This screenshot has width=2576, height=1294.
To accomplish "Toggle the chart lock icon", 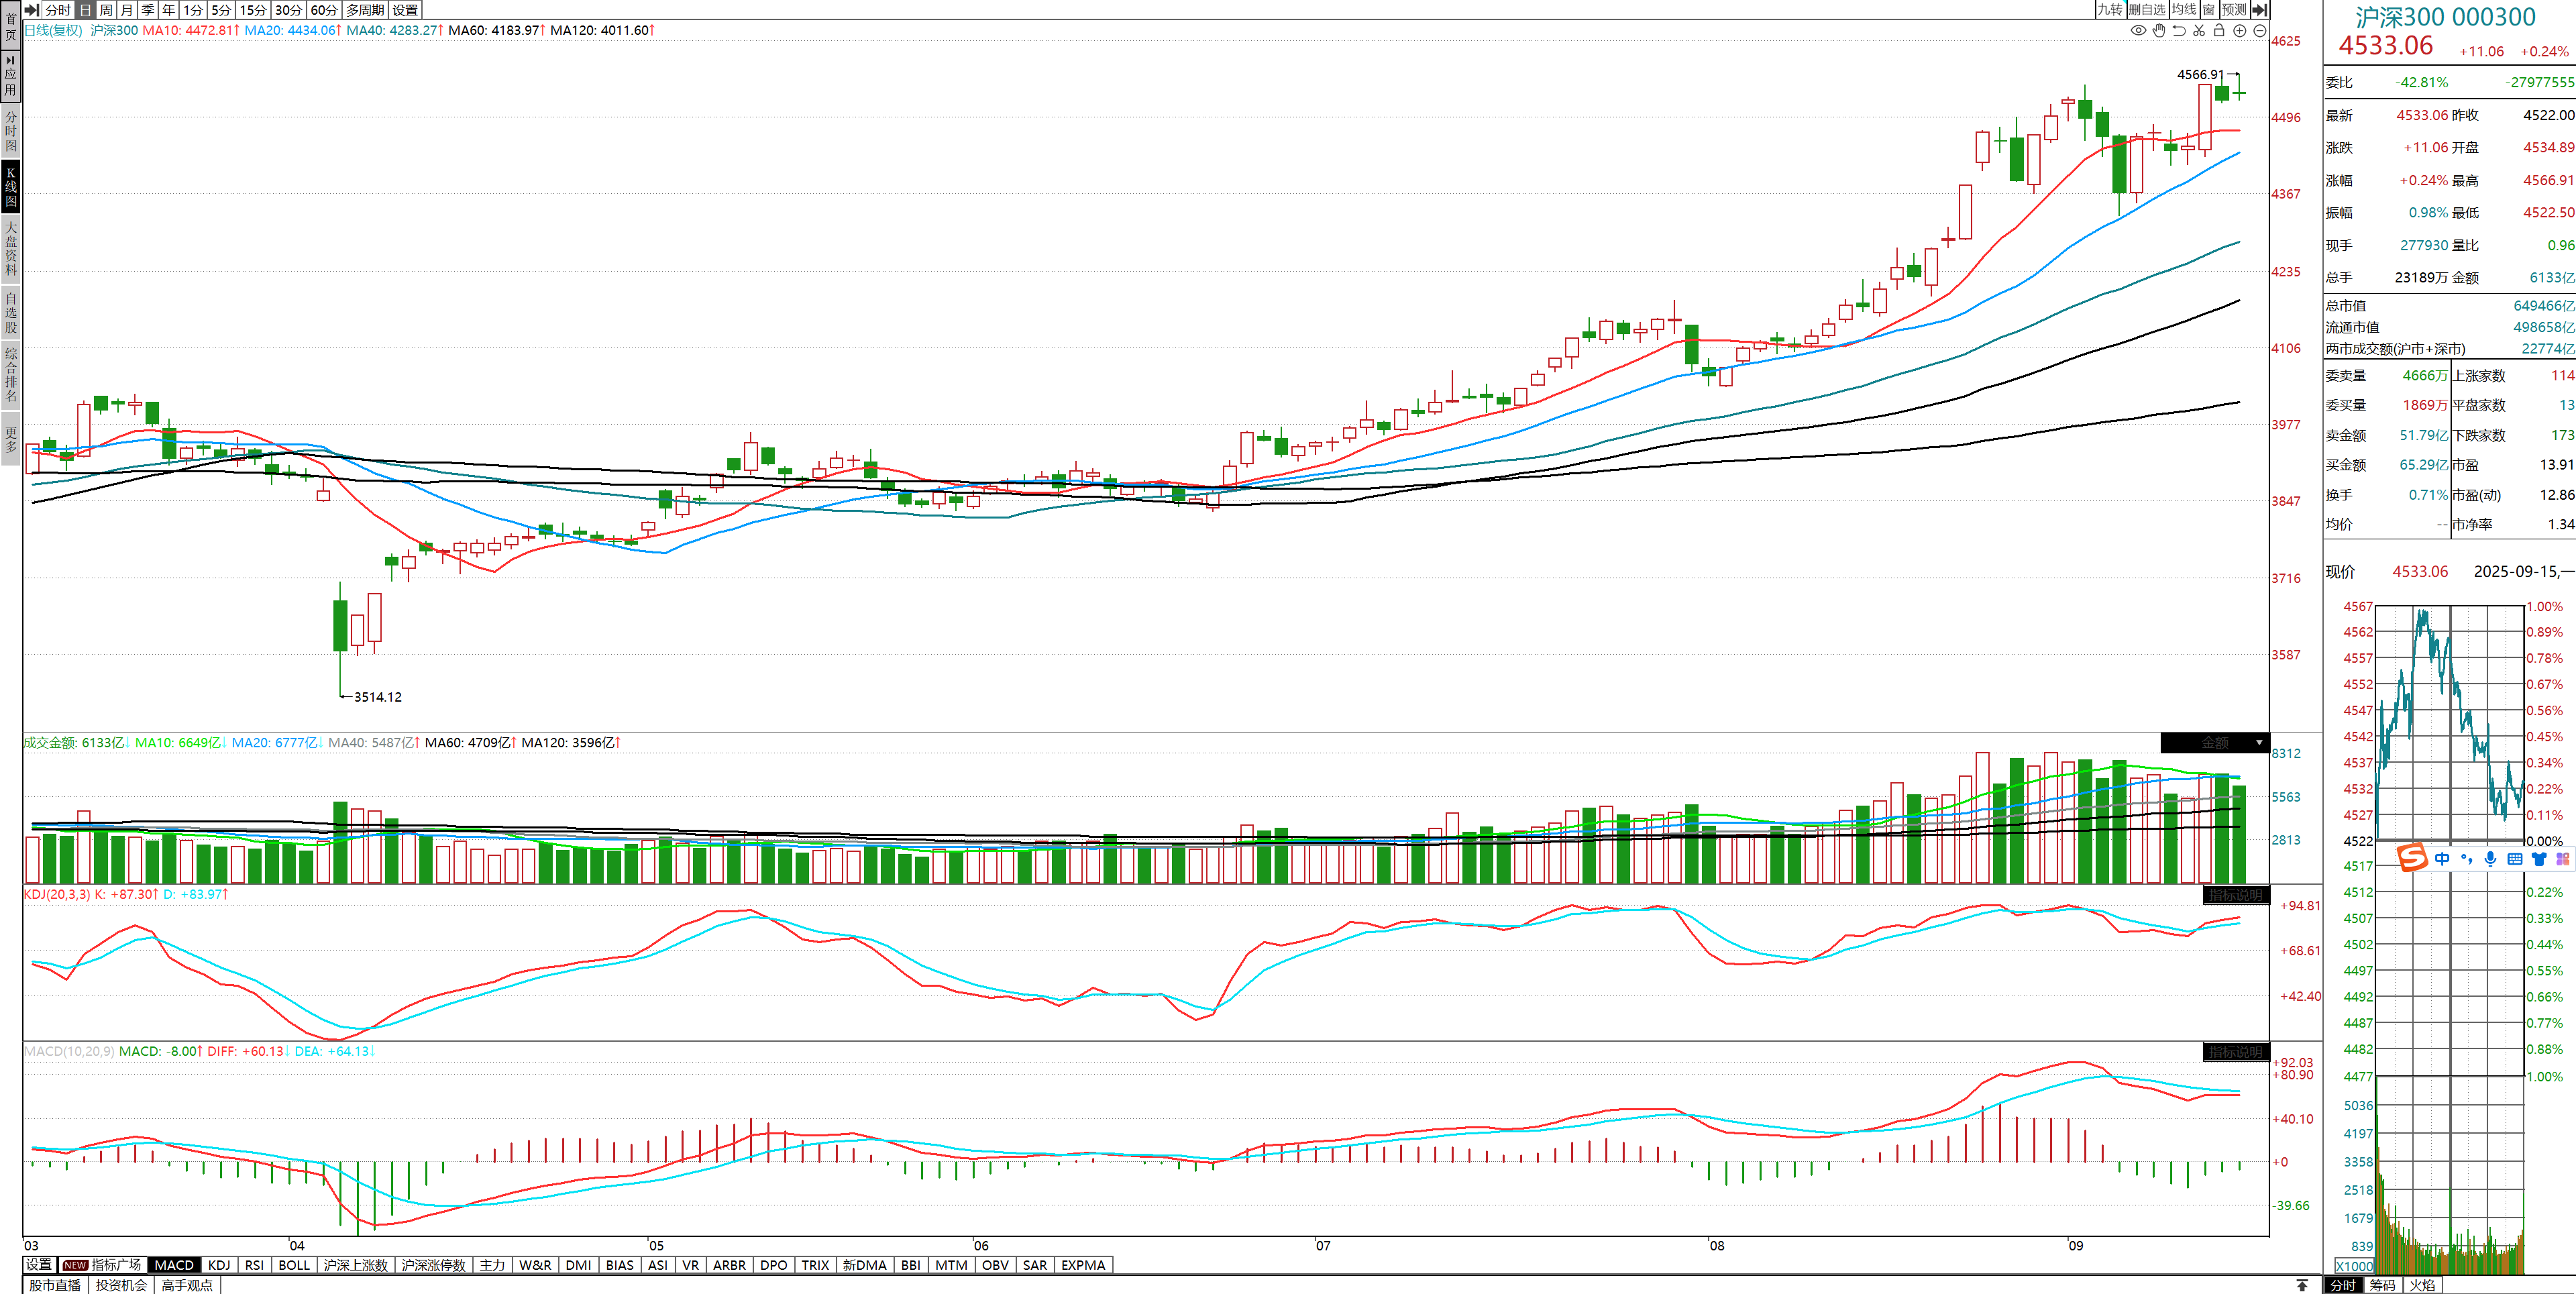I will tap(2219, 31).
